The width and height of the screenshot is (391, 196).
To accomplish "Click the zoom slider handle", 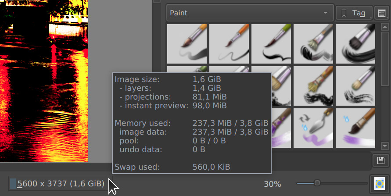I will tap(317, 183).
